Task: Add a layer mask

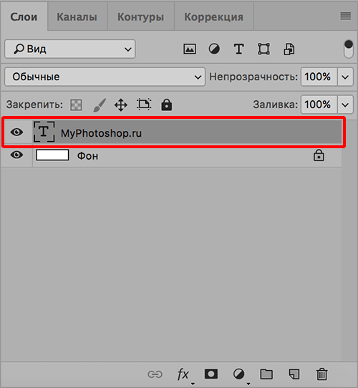Action: 211,374
